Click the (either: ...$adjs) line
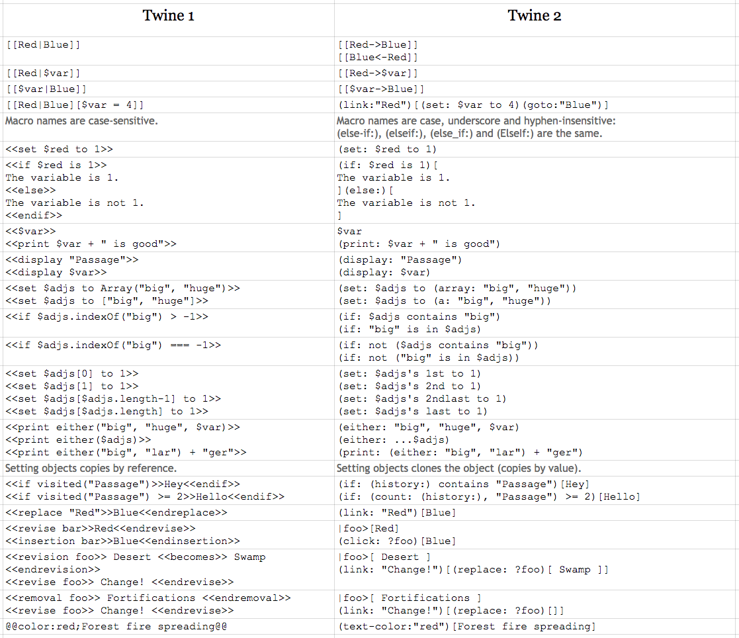The width and height of the screenshot is (739, 638). click(394, 440)
